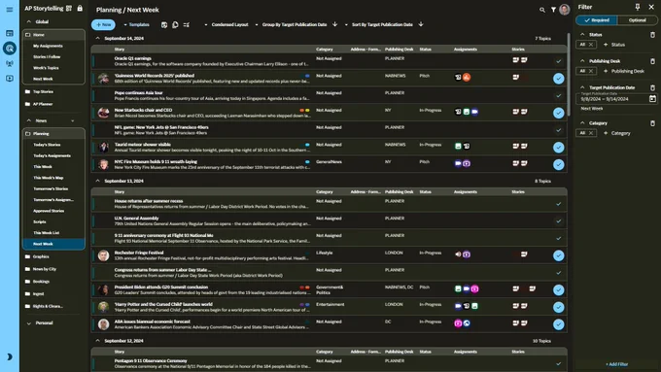The image size is (661, 372).
Task: Click the list settings icon in toolbar
Action: click(187, 25)
